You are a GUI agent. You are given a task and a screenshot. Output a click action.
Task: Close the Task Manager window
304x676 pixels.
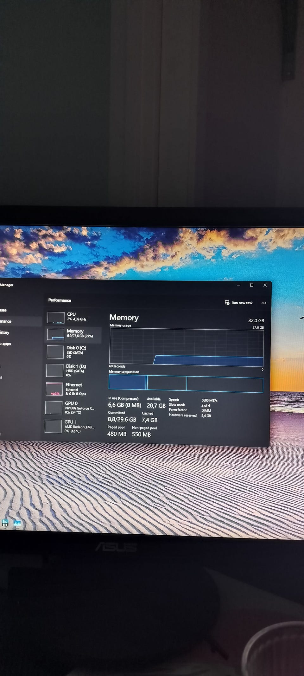[265, 285]
